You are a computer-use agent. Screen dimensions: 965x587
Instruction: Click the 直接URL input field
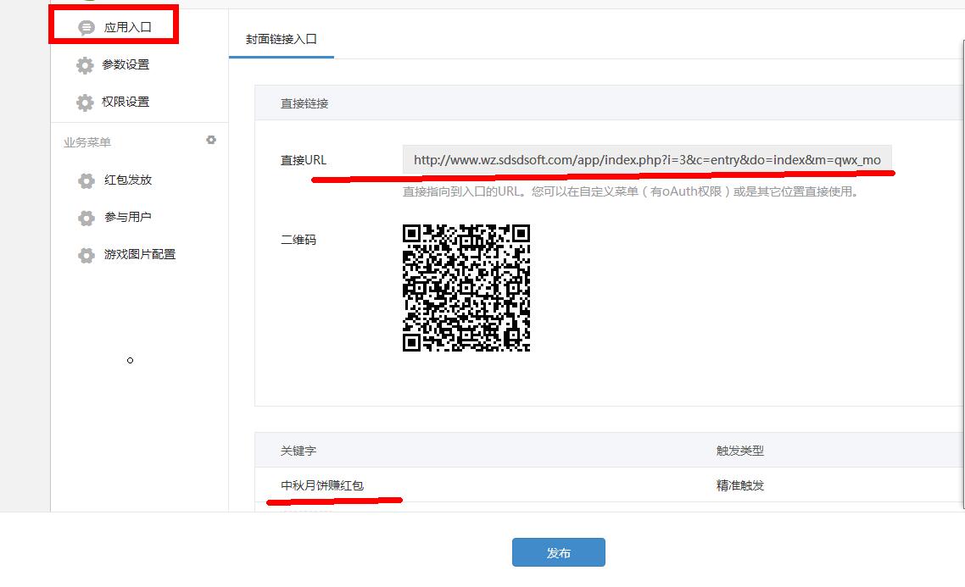[647, 160]
